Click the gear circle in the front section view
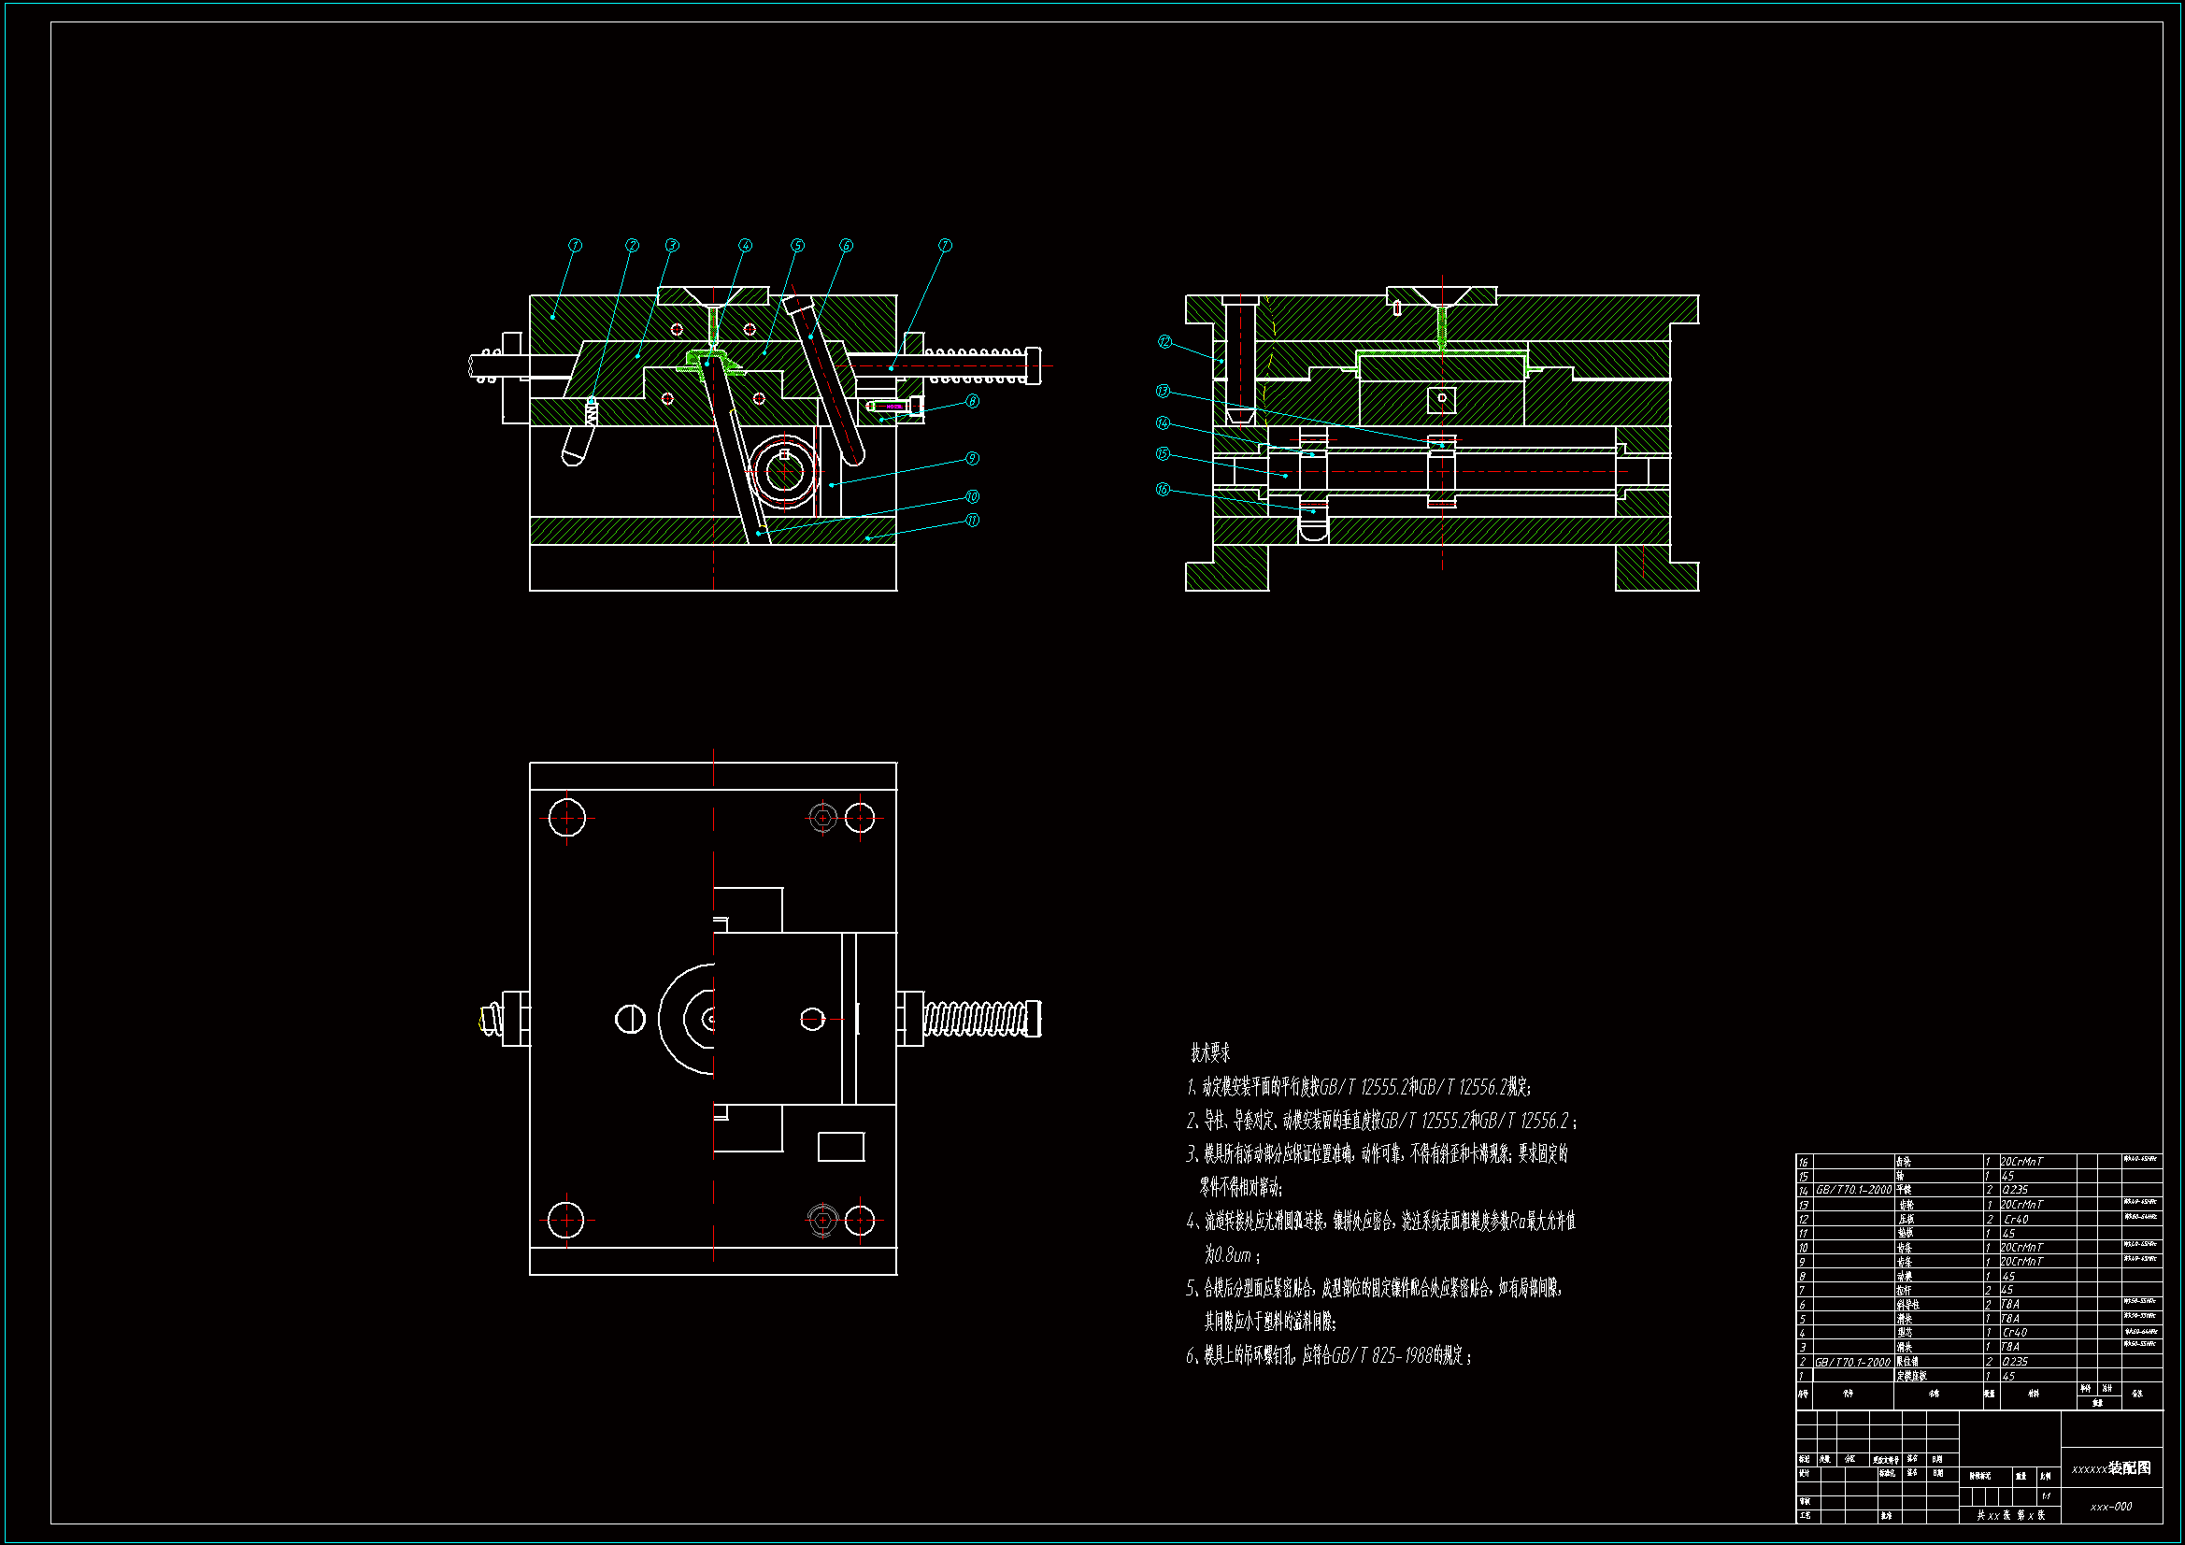The image size is (2185, 1545). [784, 472]
